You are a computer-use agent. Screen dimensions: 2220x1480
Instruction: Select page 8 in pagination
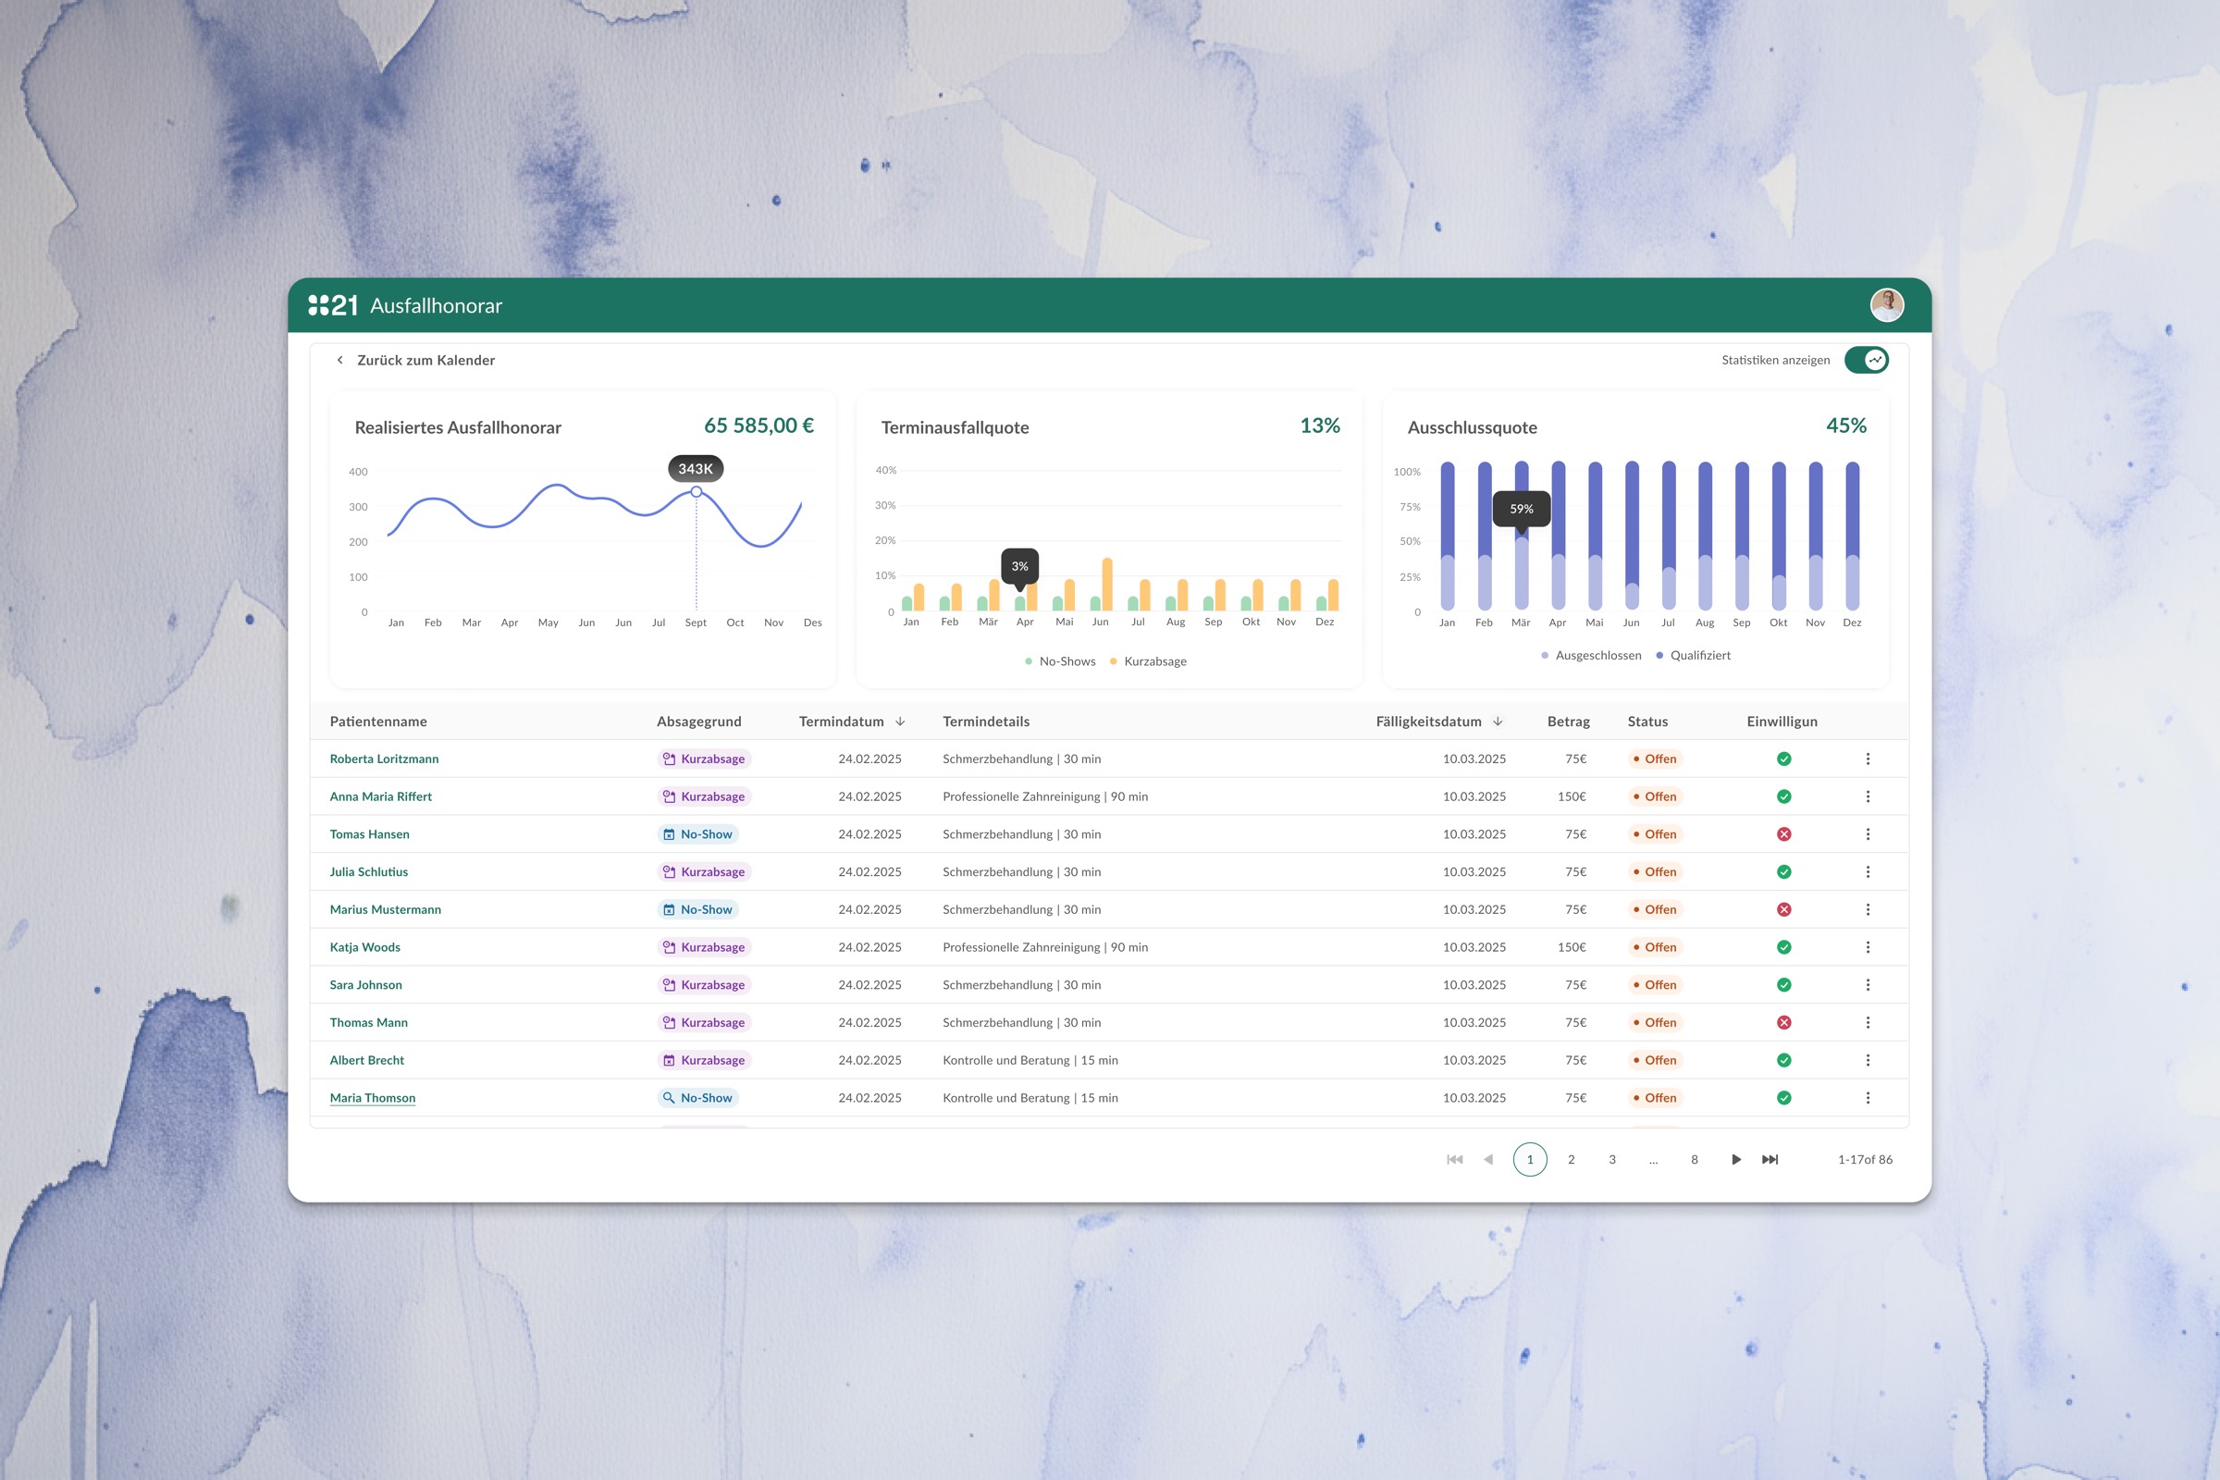tap(1695, 1159)
